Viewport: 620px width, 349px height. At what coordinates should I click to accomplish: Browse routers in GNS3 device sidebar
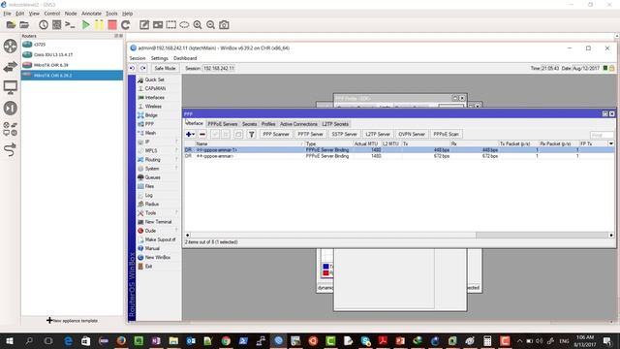click(11, 47)
